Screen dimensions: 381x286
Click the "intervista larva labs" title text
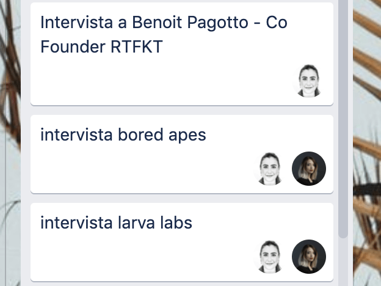point(116,223)
